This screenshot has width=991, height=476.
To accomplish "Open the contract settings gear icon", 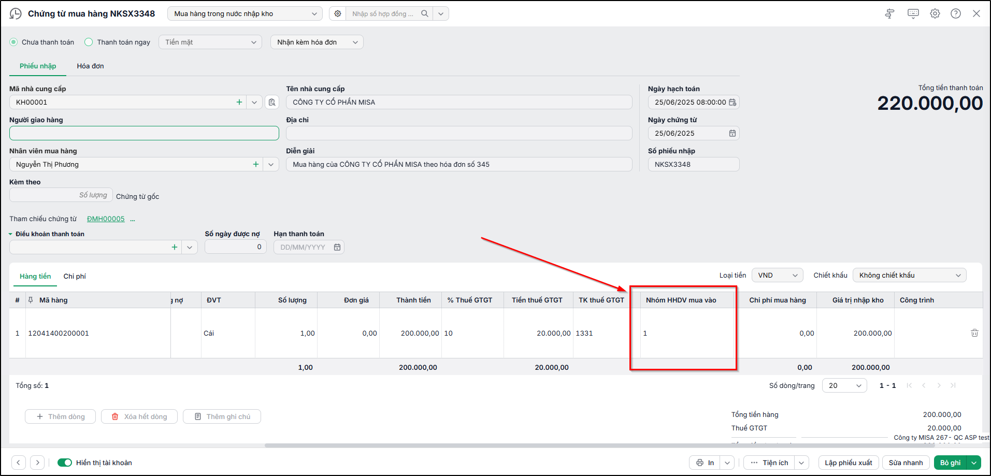I will [338, 13].
